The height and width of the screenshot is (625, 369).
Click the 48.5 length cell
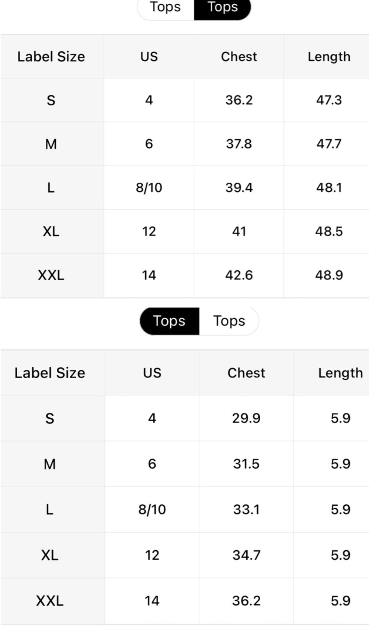click(329, 232)
